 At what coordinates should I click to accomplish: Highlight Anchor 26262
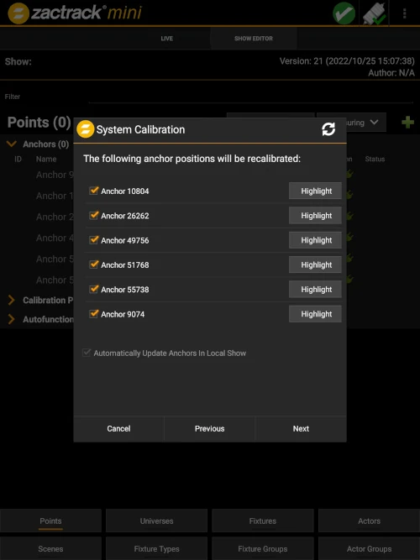tap(315, 216)
